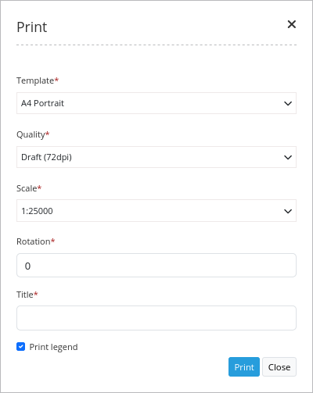313x393 pixels.
Task: Click the Template field label
Action: 35,80
